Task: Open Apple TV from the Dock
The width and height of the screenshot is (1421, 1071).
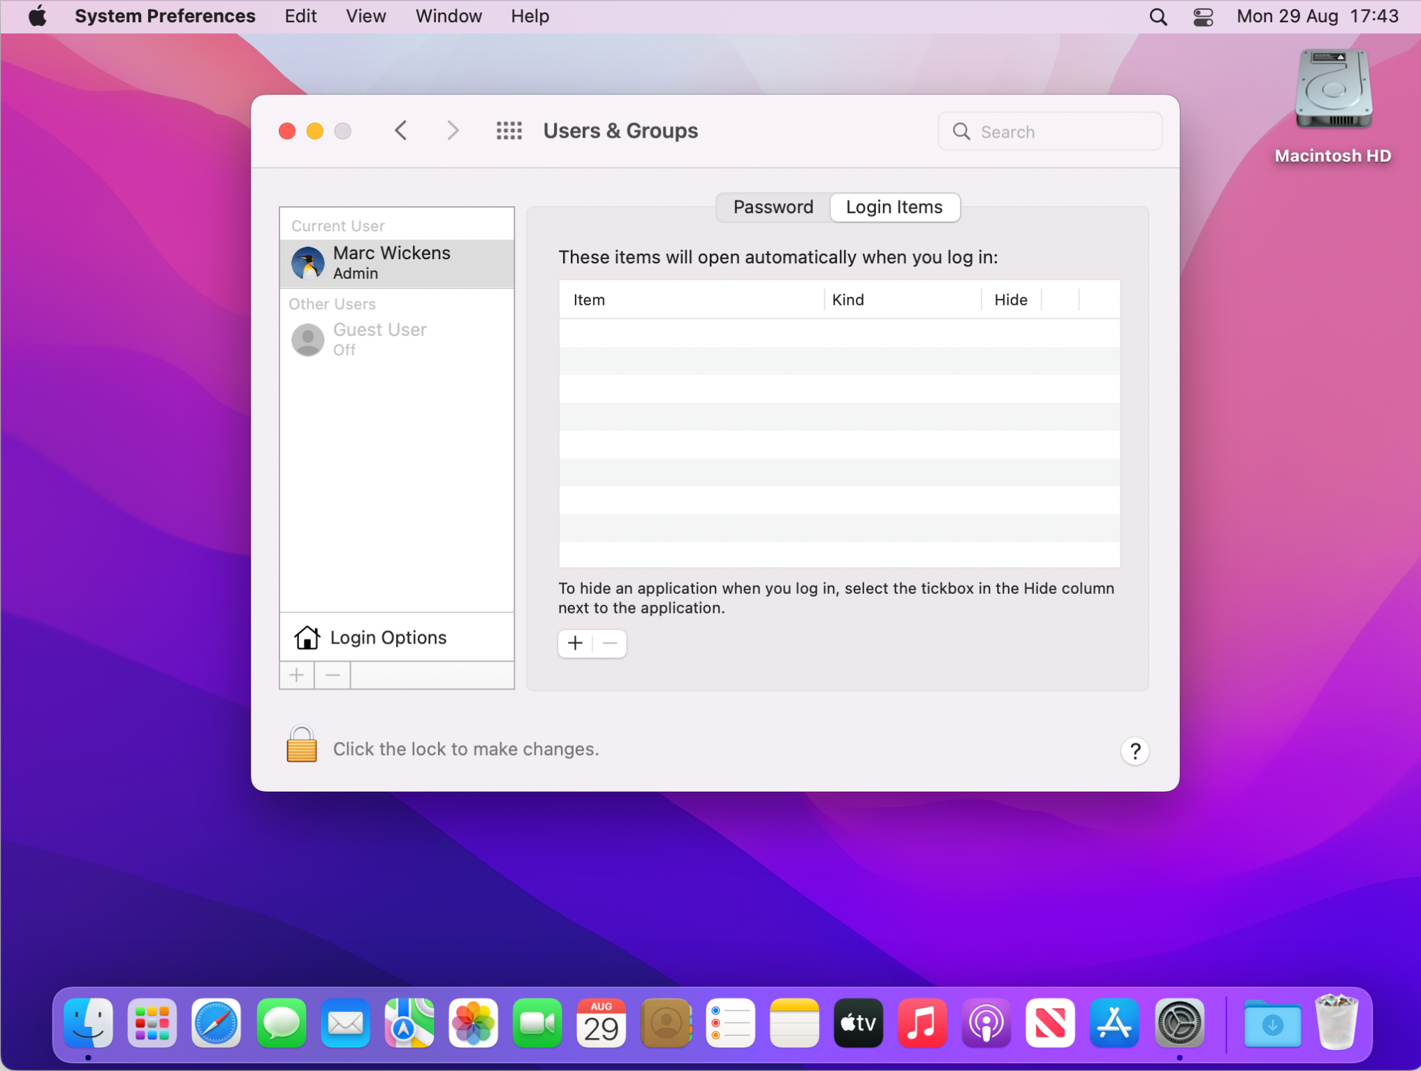Action: tap(858, 1023)
